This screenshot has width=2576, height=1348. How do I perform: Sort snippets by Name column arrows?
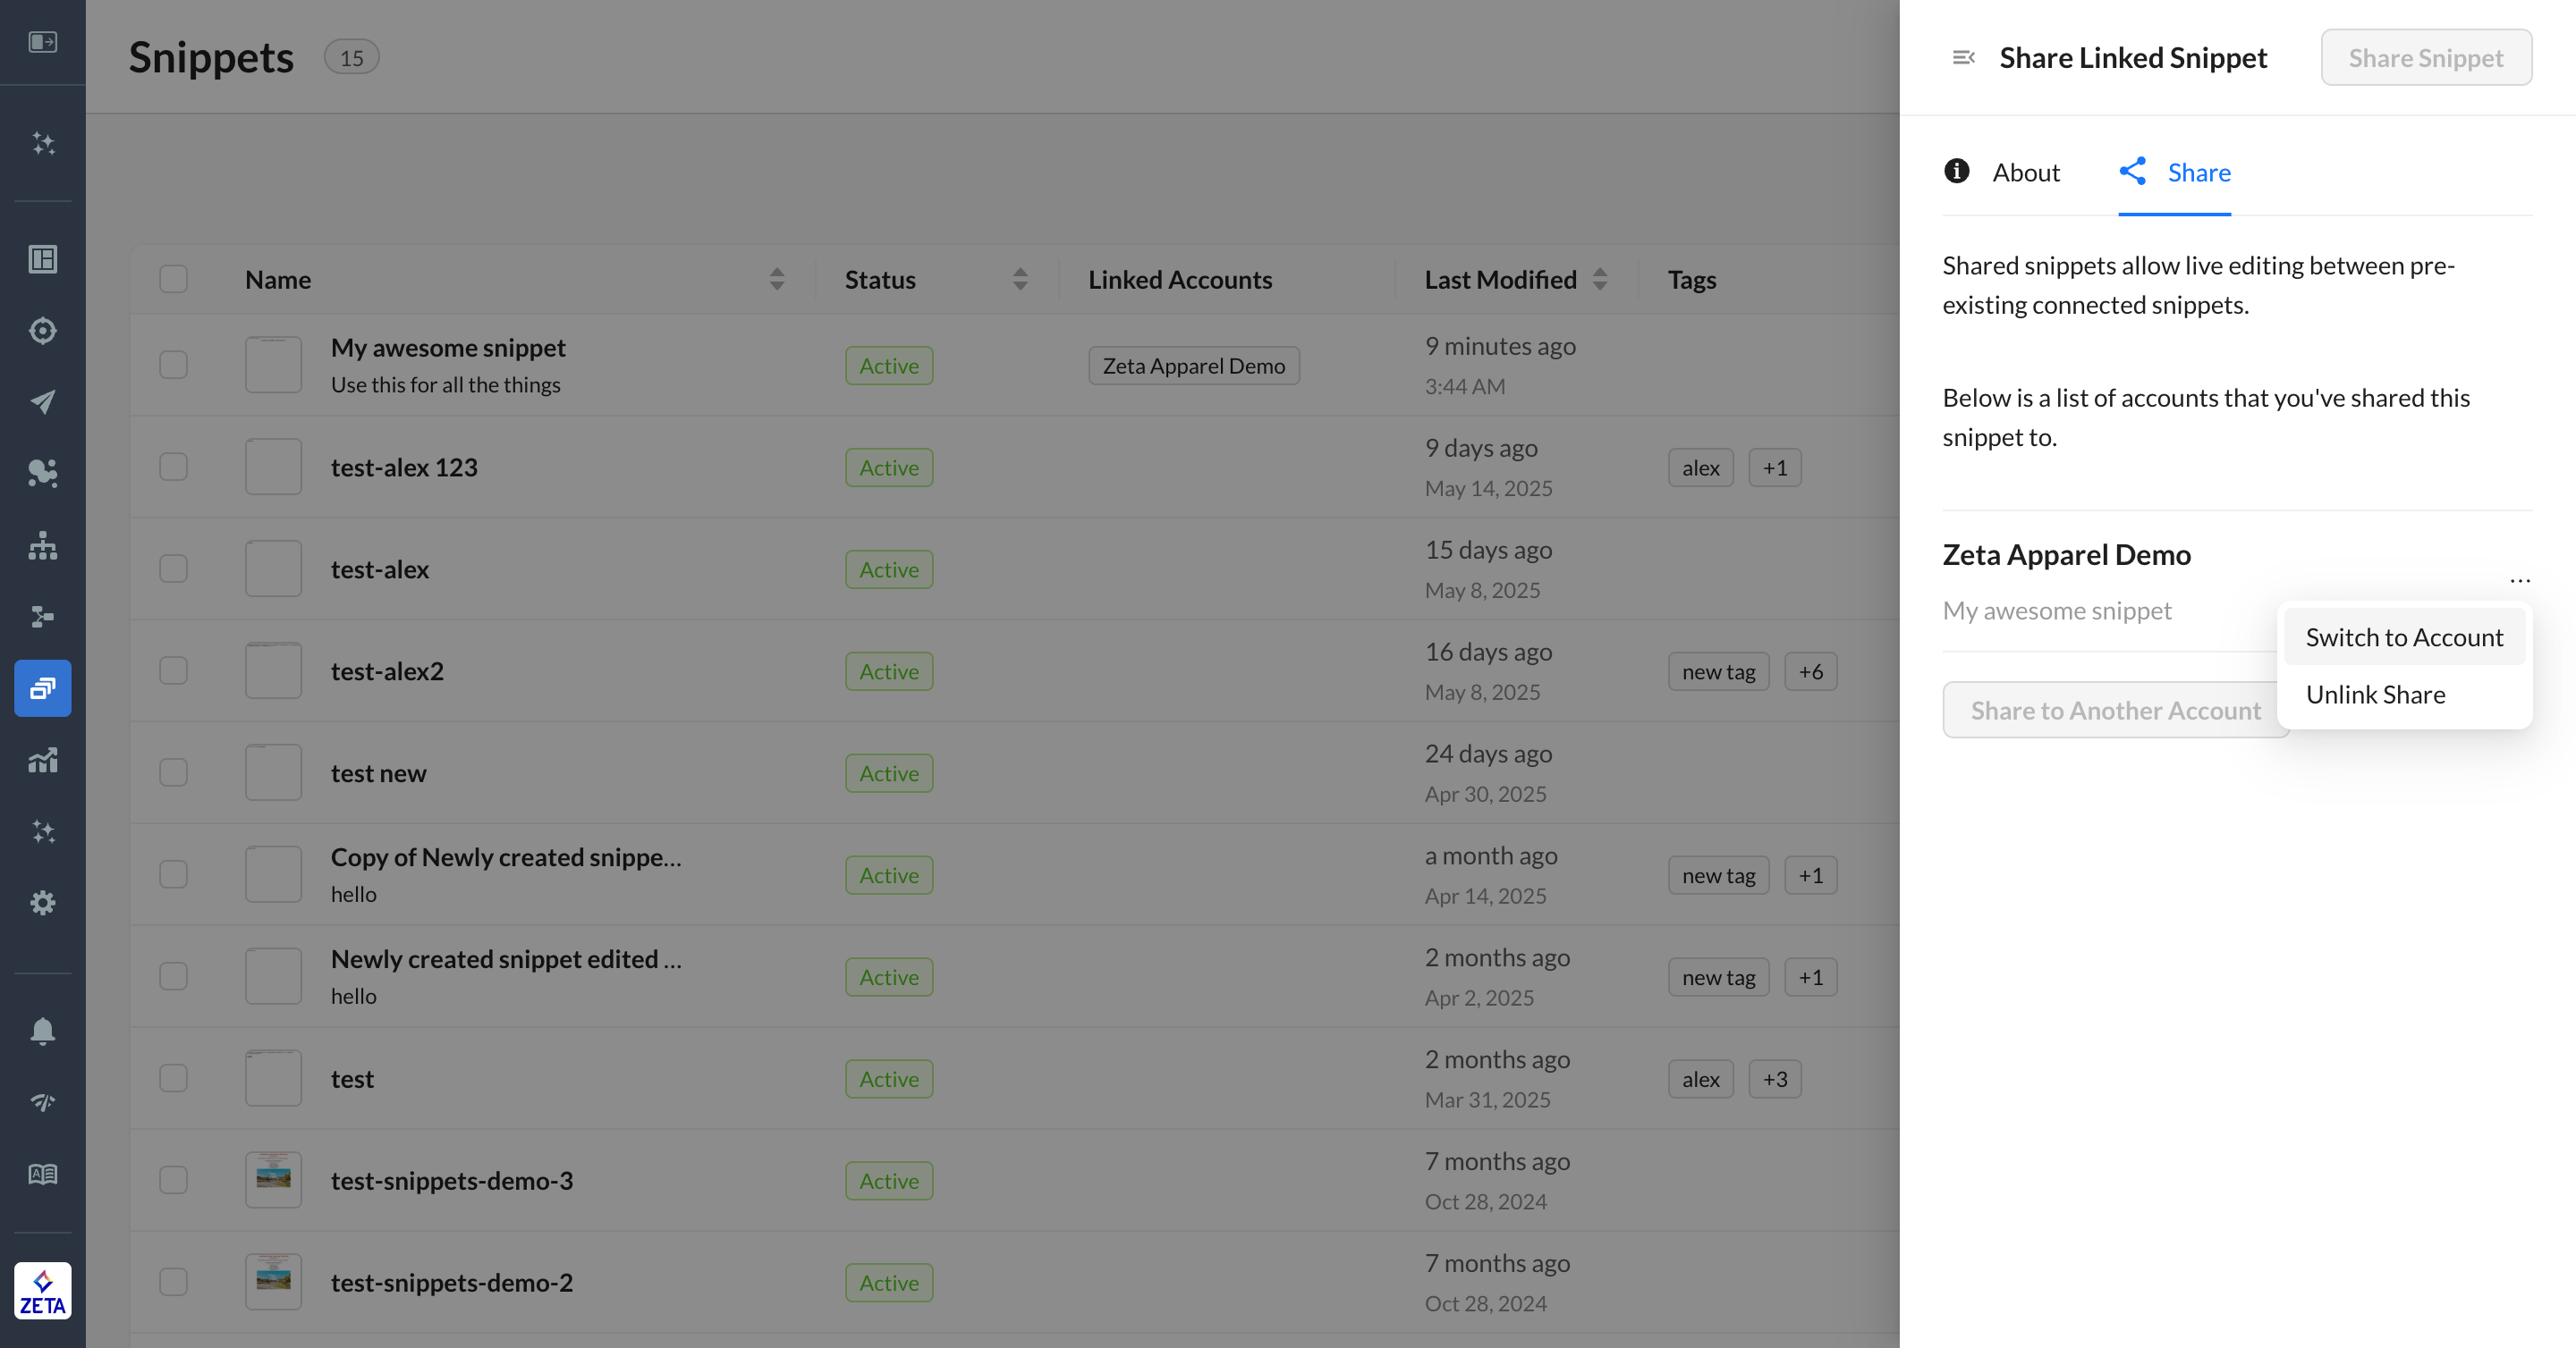776,279
